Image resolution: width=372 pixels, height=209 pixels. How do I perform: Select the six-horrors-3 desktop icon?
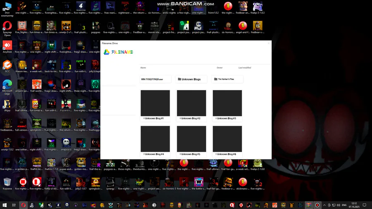[169, 184]
